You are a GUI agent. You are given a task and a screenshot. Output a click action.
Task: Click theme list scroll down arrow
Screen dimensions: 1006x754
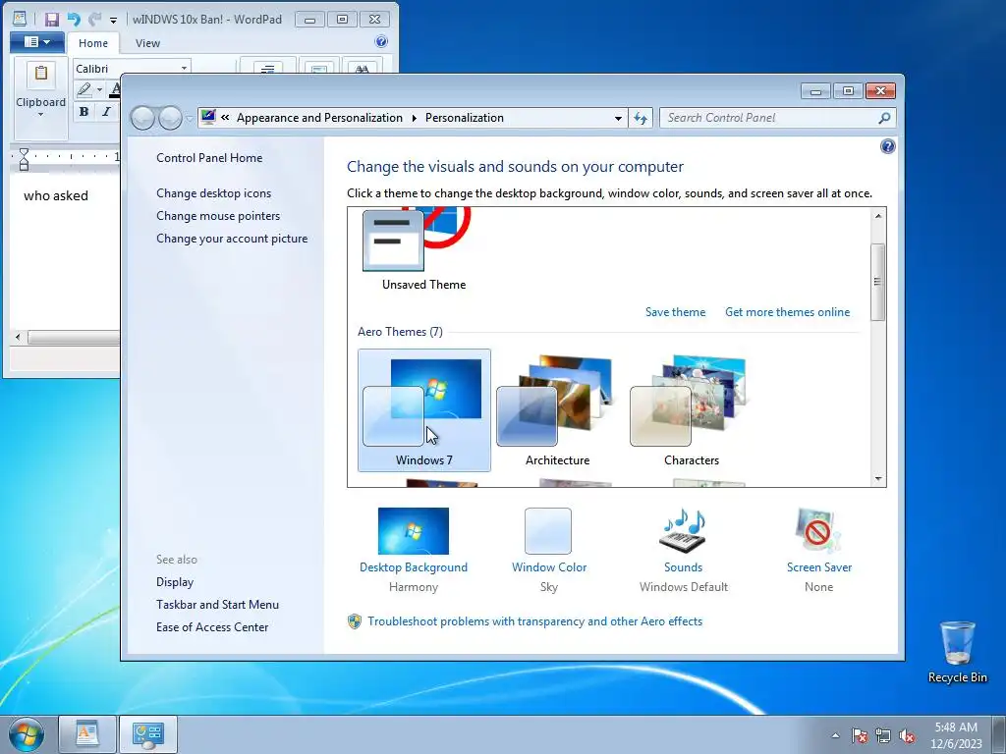(878, 479)
